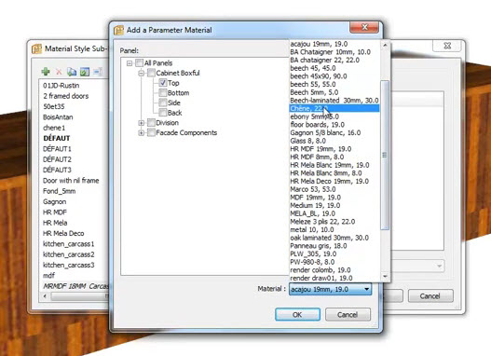
Task: Uncheck the Top panel checkbox
Action: [x=162, y=83]
